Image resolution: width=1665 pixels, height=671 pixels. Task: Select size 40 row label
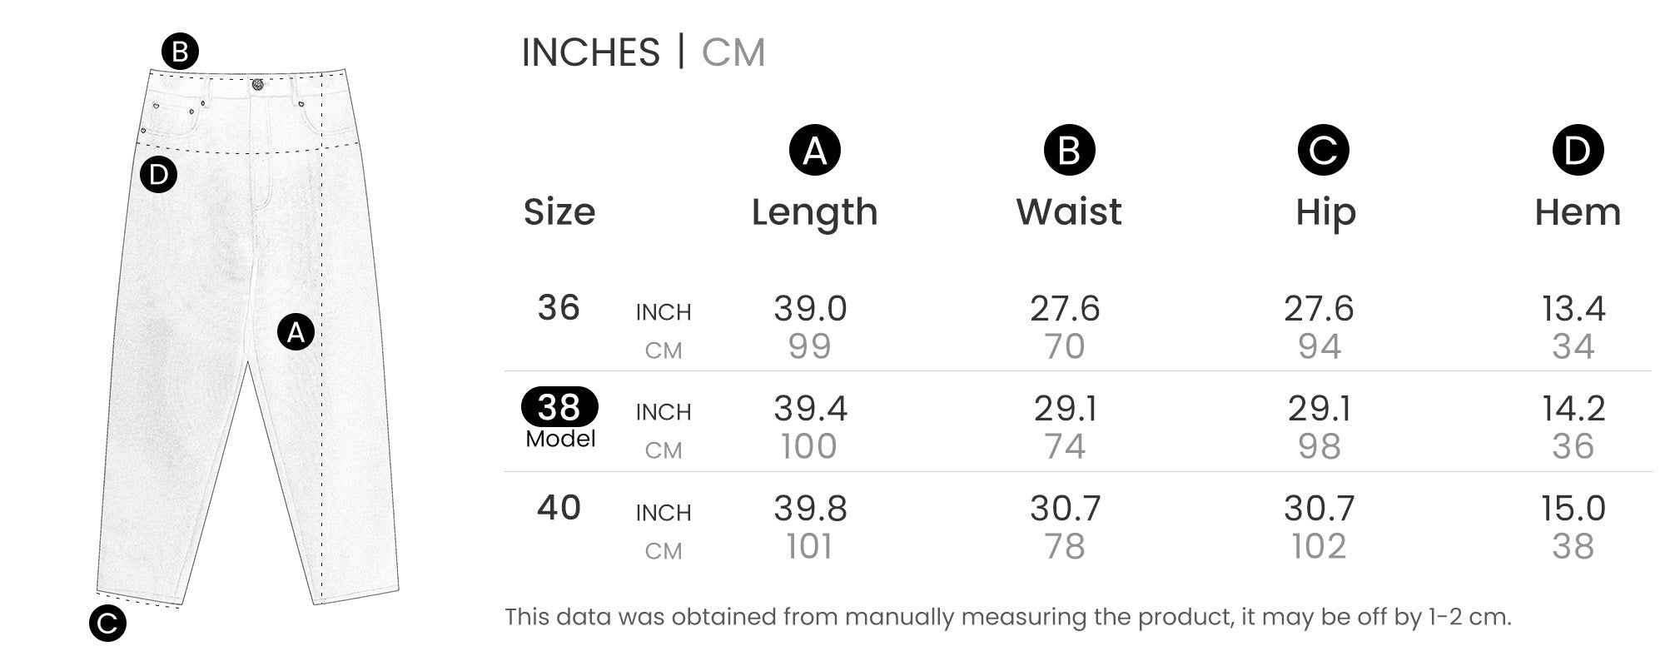559,508
